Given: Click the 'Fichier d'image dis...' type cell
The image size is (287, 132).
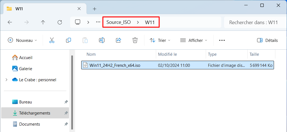Looking at the screenshot, I should [x=226, y=65].
